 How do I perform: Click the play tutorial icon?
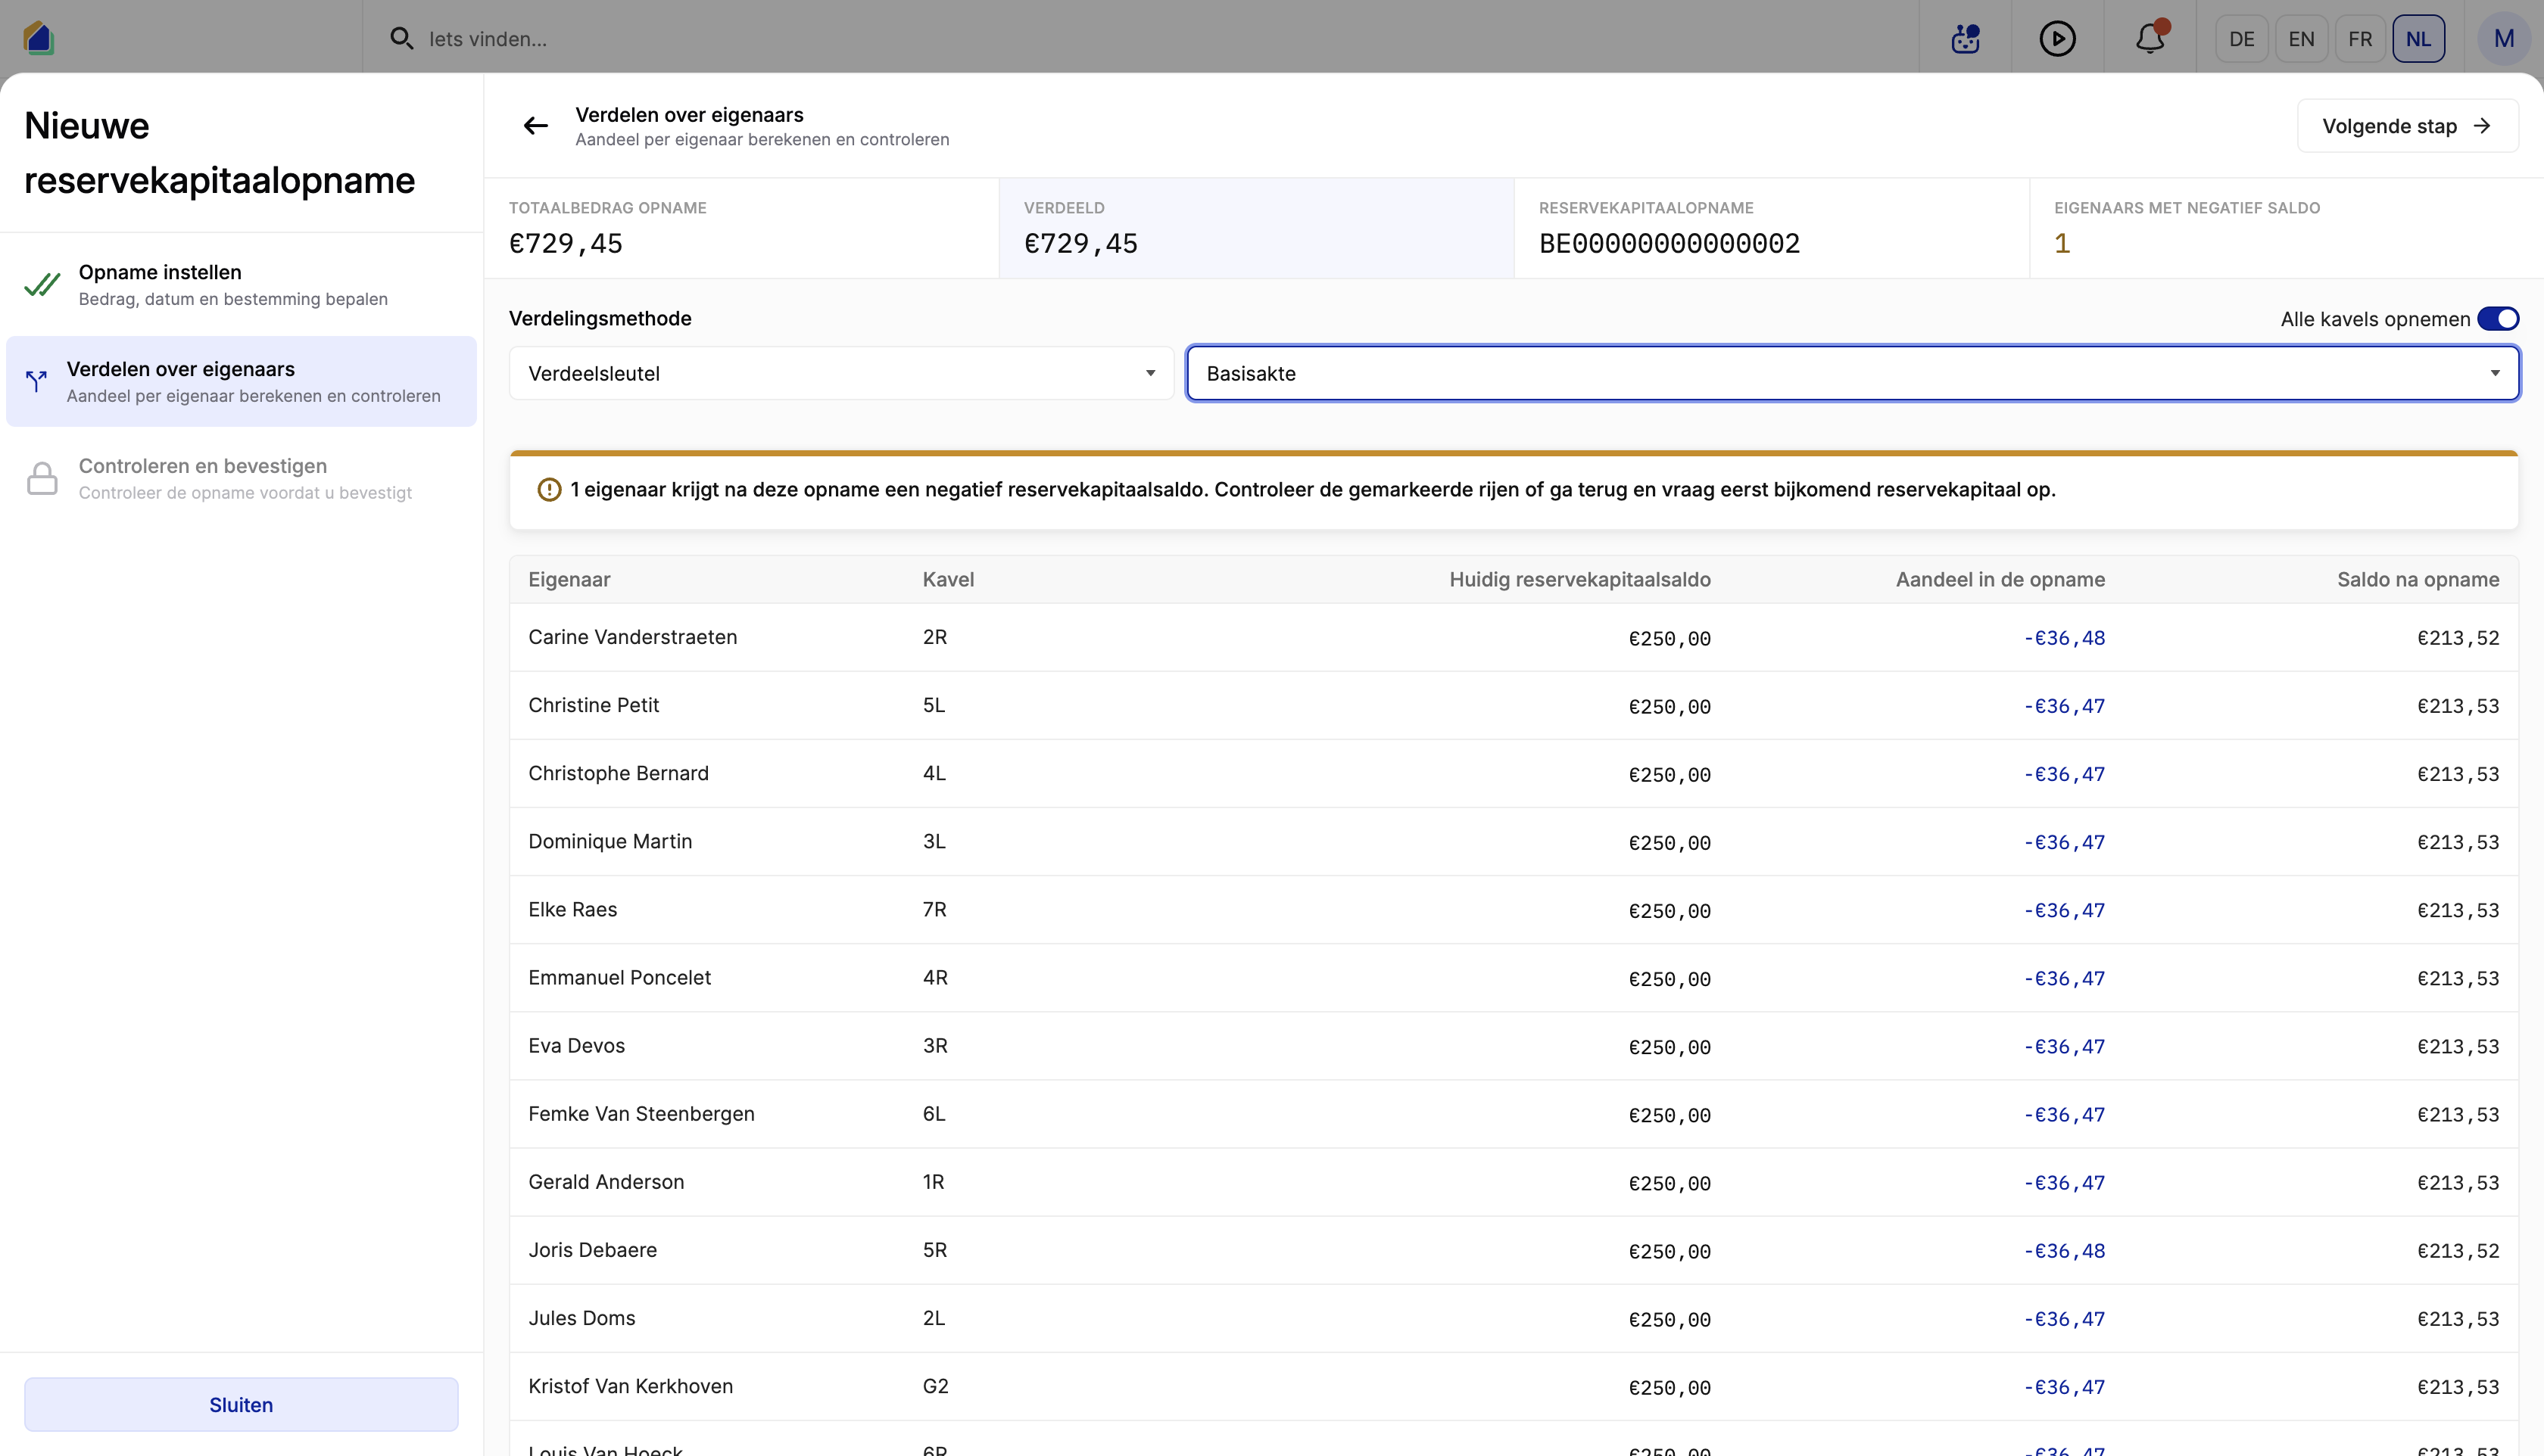tap(2057, 38)
